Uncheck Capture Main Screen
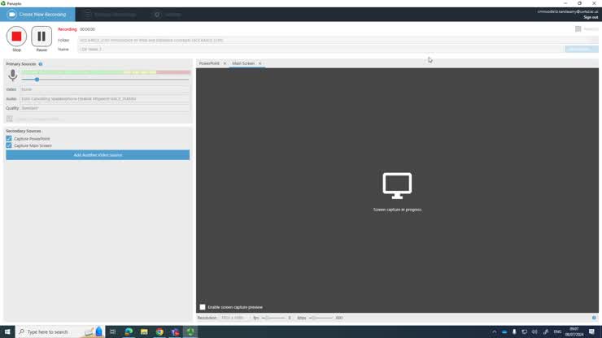 (9, 145)
